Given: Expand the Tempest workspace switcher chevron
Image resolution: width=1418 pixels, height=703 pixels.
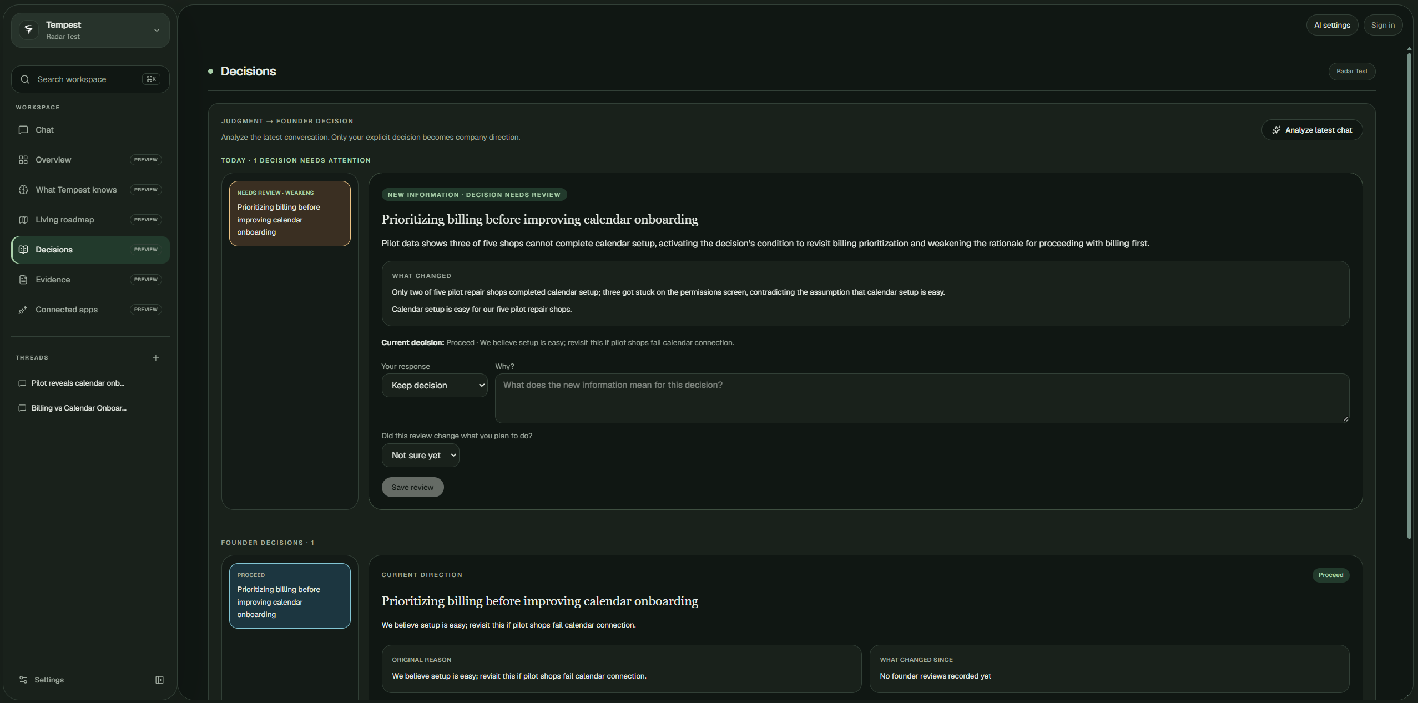Looking at the screenshot, I should click(157, 30).
